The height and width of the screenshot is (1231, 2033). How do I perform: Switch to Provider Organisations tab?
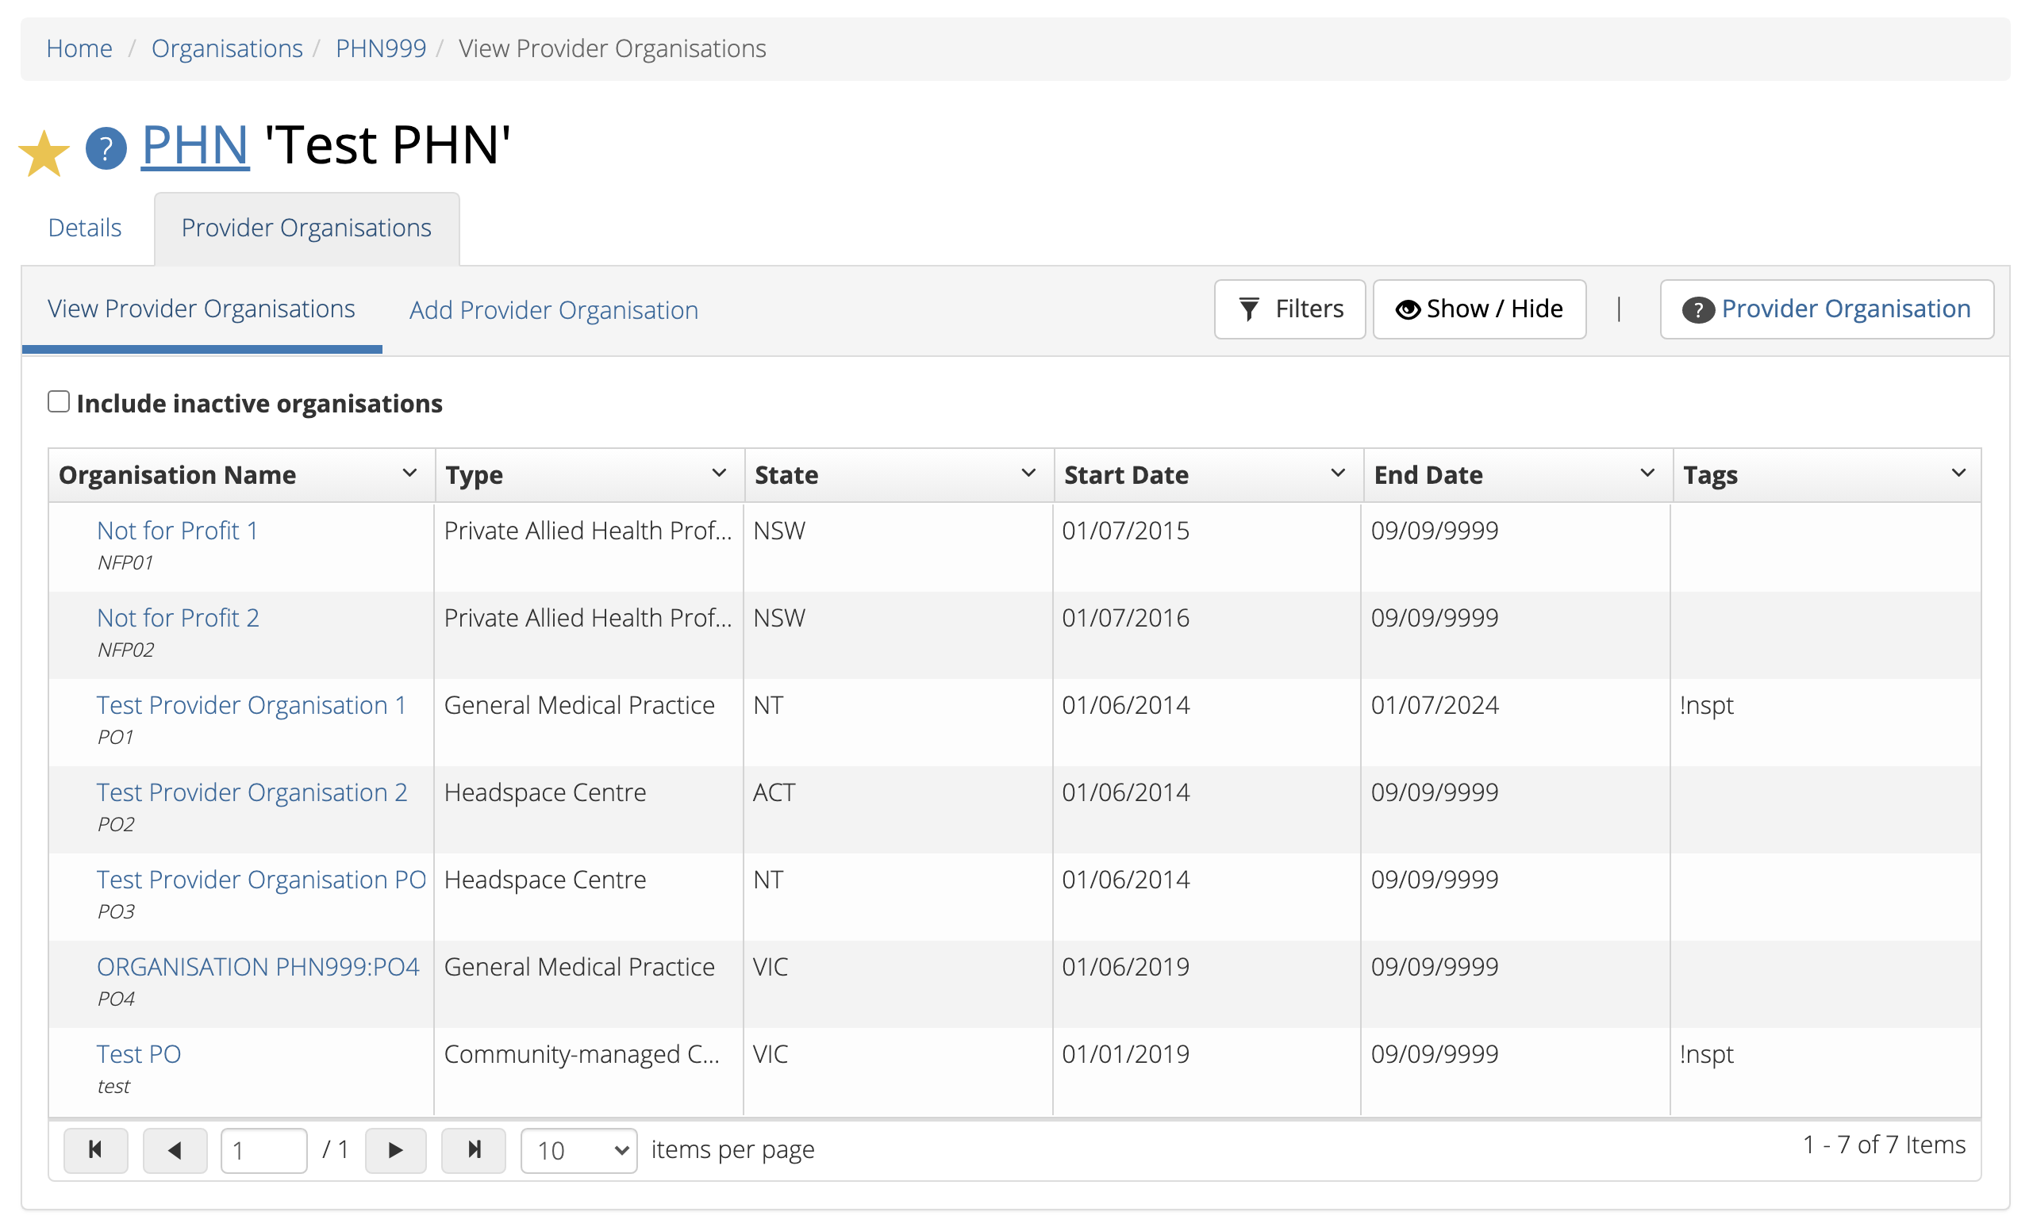click(x=306, y=227)
